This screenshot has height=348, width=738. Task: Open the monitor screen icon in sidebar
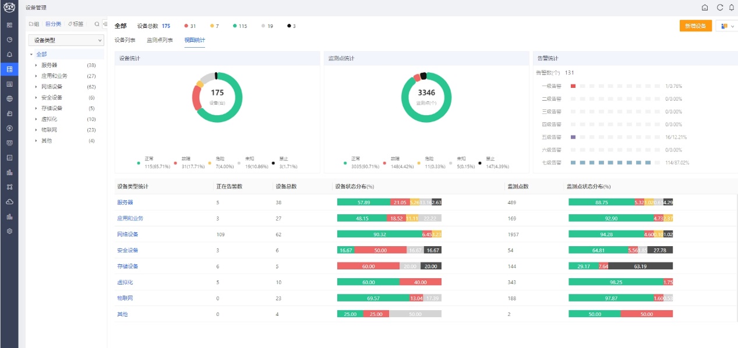coord(9,143)
